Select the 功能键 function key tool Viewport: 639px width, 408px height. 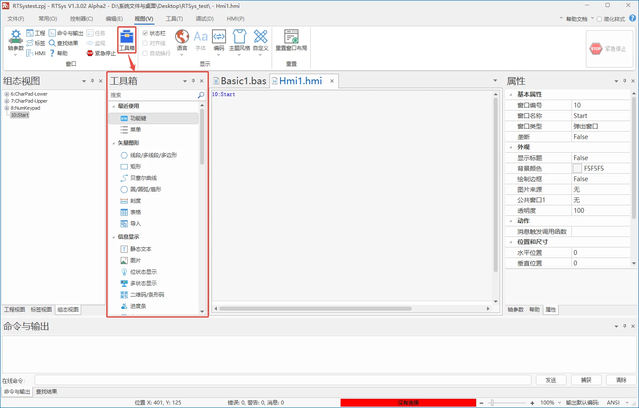tap(153, 118)
